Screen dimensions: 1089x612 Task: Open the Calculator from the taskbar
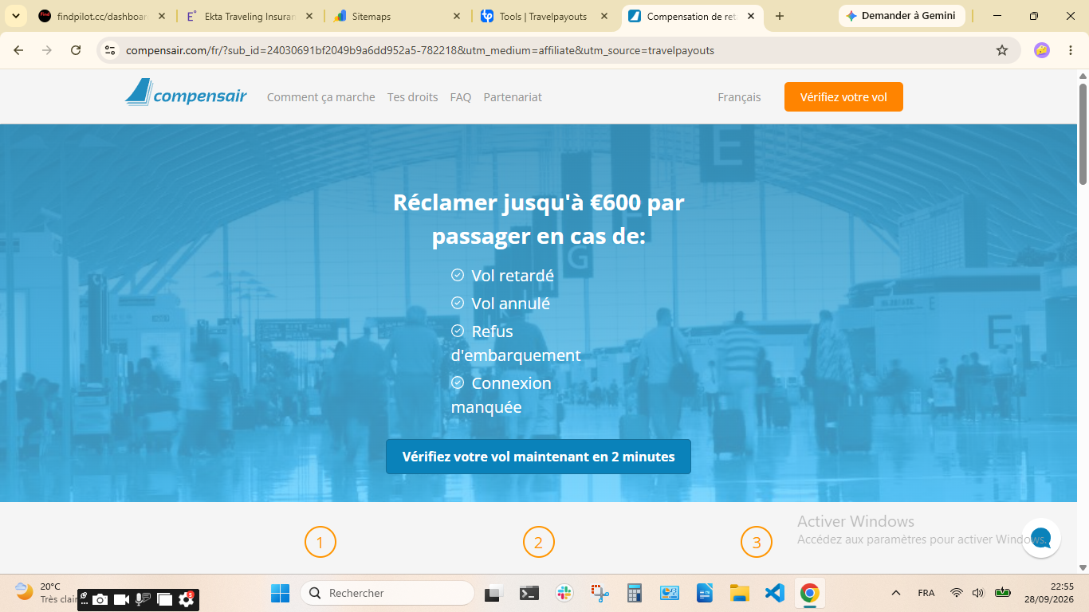point(635,593)
